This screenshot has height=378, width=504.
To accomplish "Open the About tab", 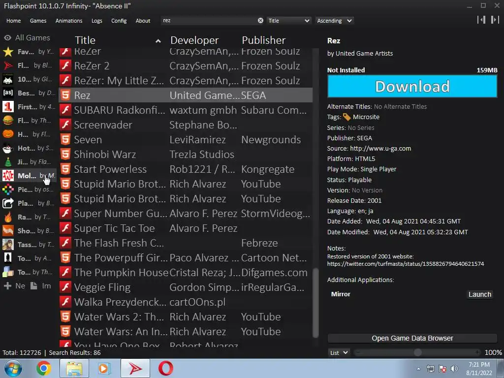I will [x=143, y=21].
